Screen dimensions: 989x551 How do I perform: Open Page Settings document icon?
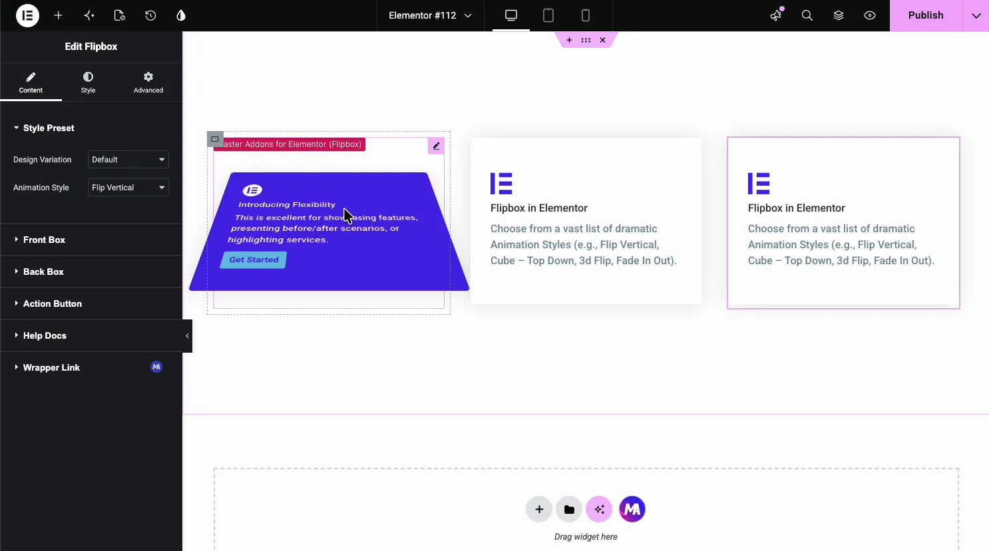(x=120, y=15)
